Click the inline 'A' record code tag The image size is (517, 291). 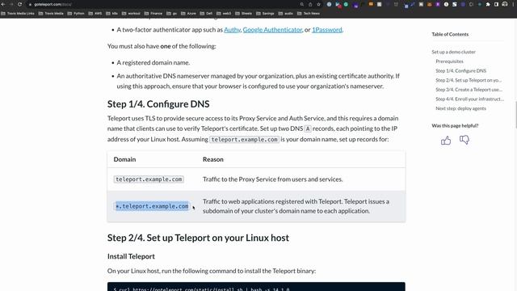click(x=308, y=129)
